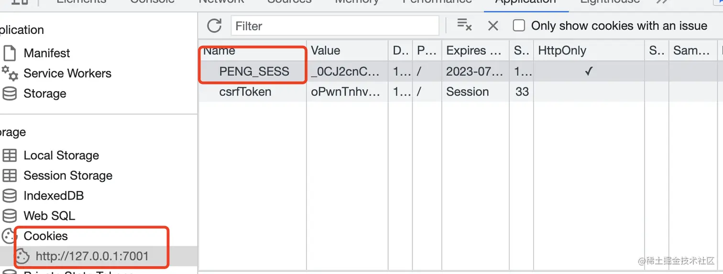Click the delete selected cookie X icon
Screen dimensions: 723x274
pos(493,26)
